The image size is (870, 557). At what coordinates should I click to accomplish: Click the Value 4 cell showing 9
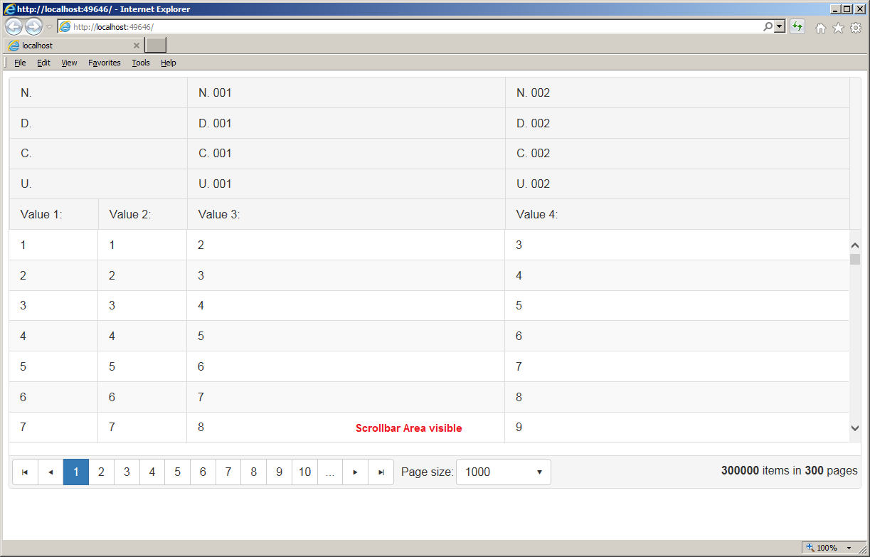[677, 428]
